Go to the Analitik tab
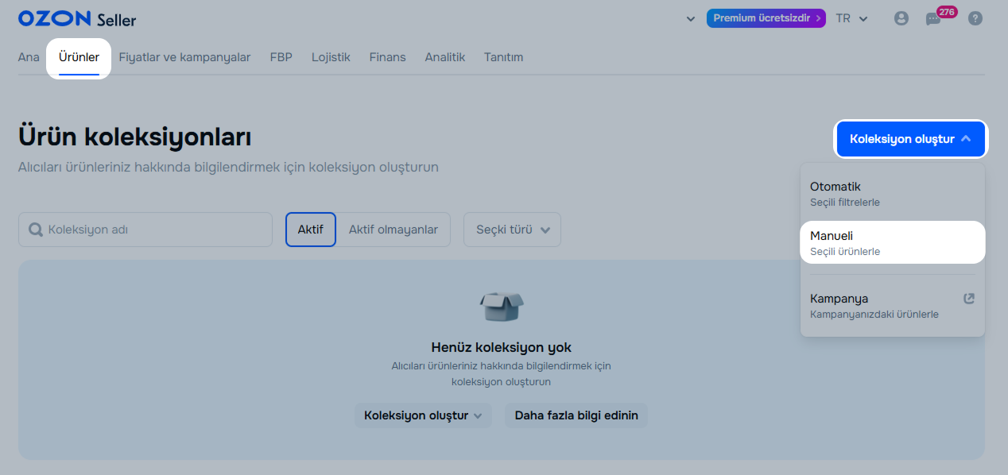Screen dimensions: 1008x475 (x=445, y=57)
